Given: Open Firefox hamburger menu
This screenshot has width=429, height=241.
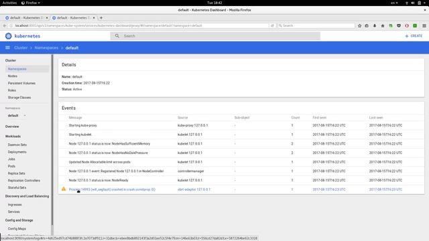Looking at the screenshot, I should [424, 25].
